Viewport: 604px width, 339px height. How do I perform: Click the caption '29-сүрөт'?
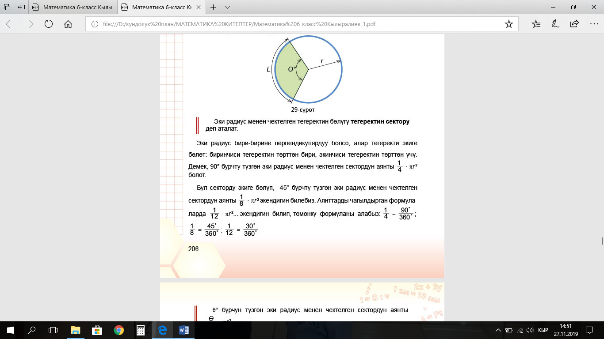point(303,109)
